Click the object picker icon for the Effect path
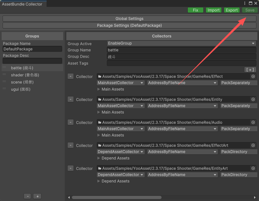This screenshot has height=201, width=259. (253, 76)
